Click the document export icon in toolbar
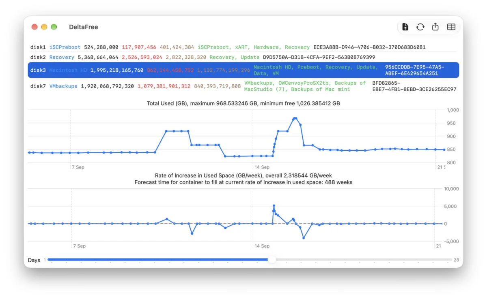The width and height of the screenshot is (487, 299). coord(405,27)
